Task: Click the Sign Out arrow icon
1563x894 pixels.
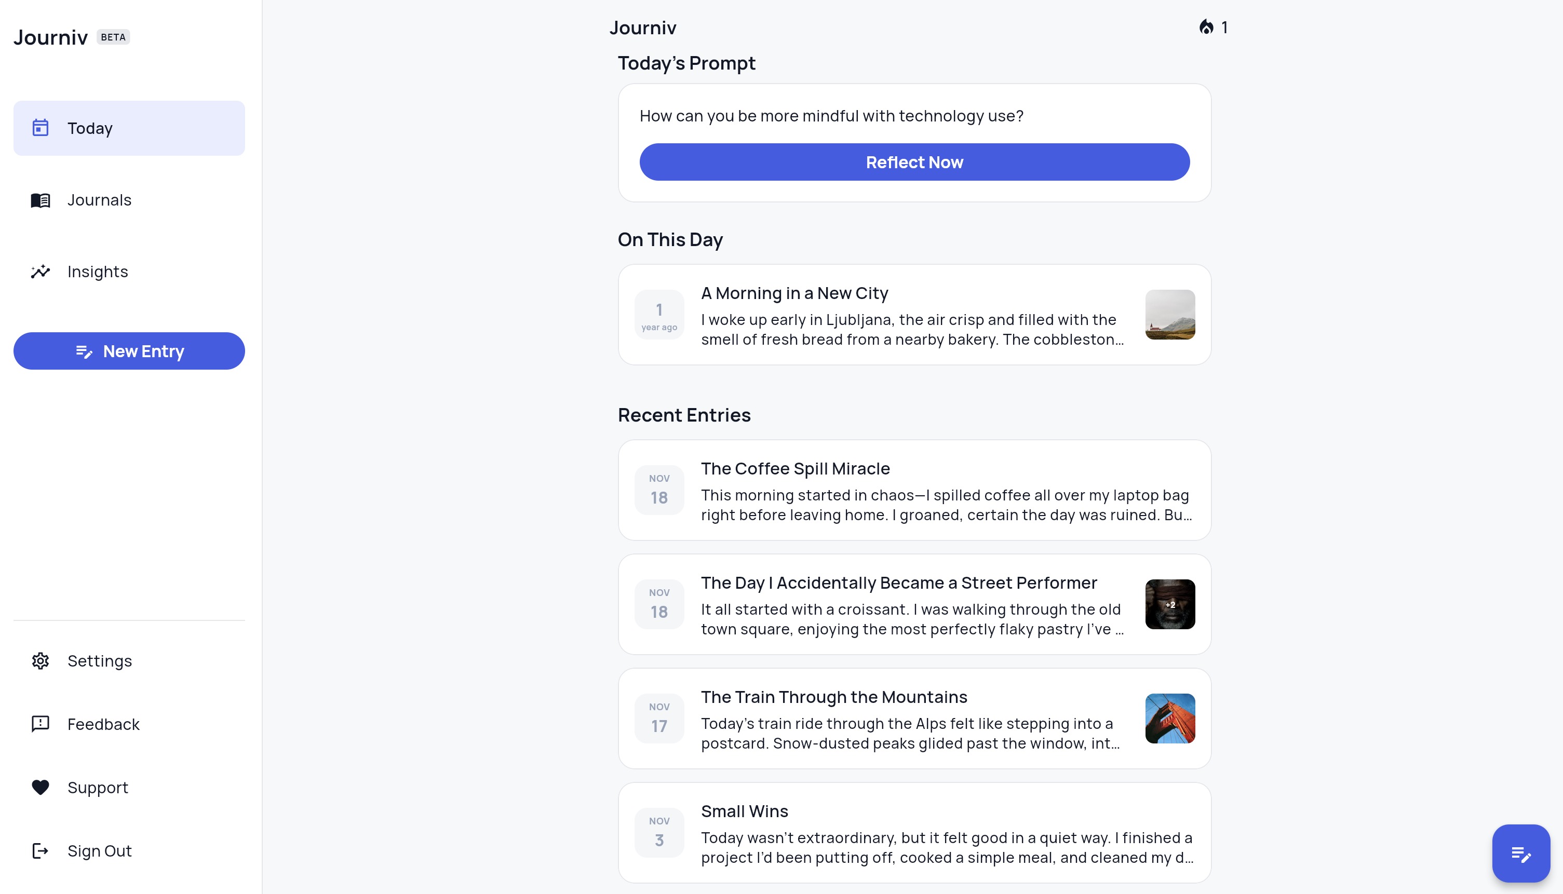Action: tap(40, 850)
